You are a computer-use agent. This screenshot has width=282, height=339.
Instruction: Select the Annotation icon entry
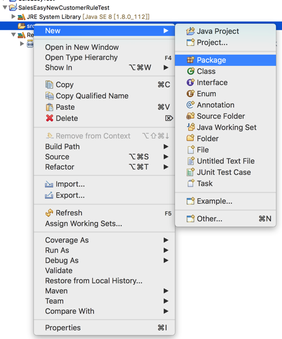pyautogui.click(x=190, y=105)
